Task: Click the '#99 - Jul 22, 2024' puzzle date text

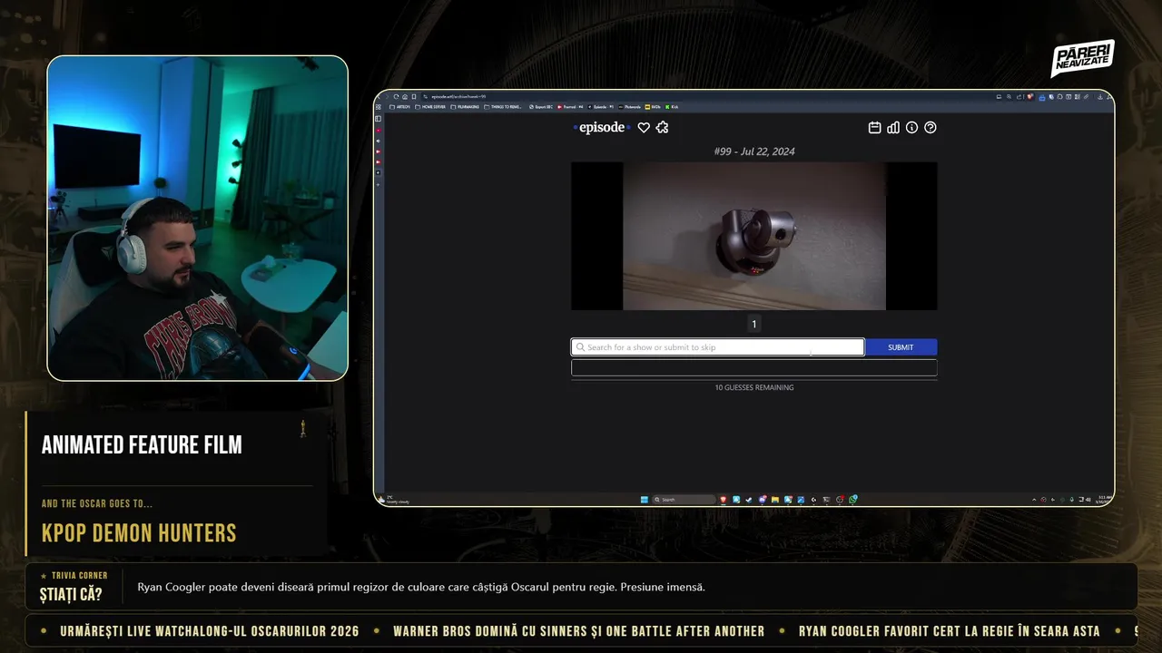Action: click(754, 151)
